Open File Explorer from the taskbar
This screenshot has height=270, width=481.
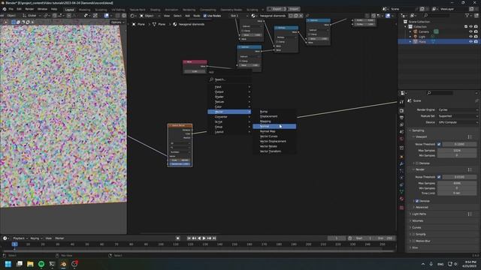[30, 264]
